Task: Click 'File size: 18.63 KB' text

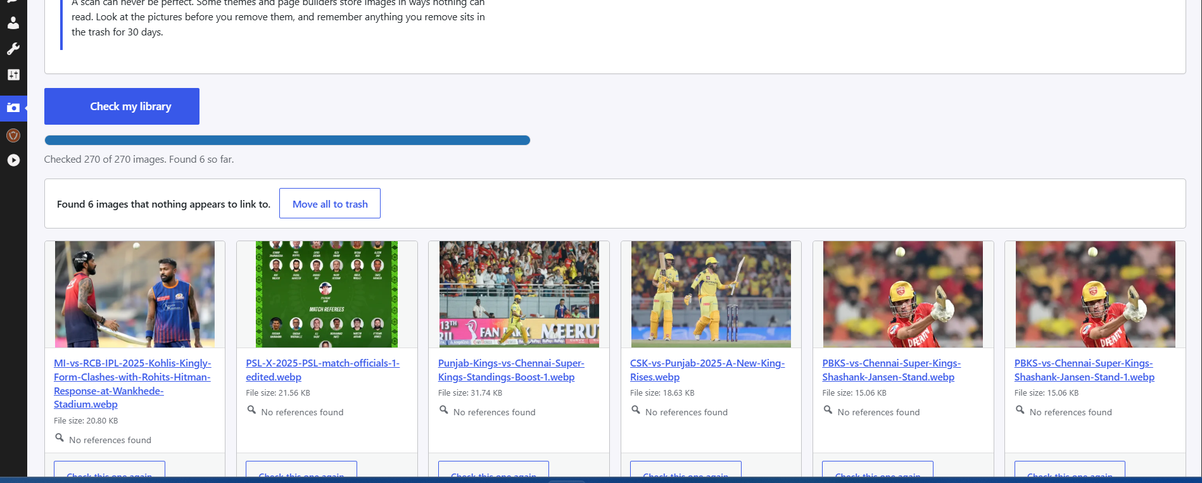Action: (662, 392)
